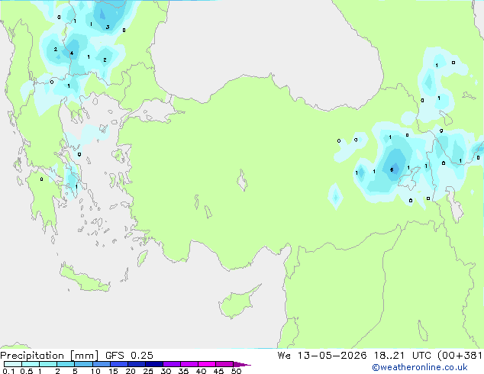Click the "Precipitation" title text

click(x=32, y=356)
